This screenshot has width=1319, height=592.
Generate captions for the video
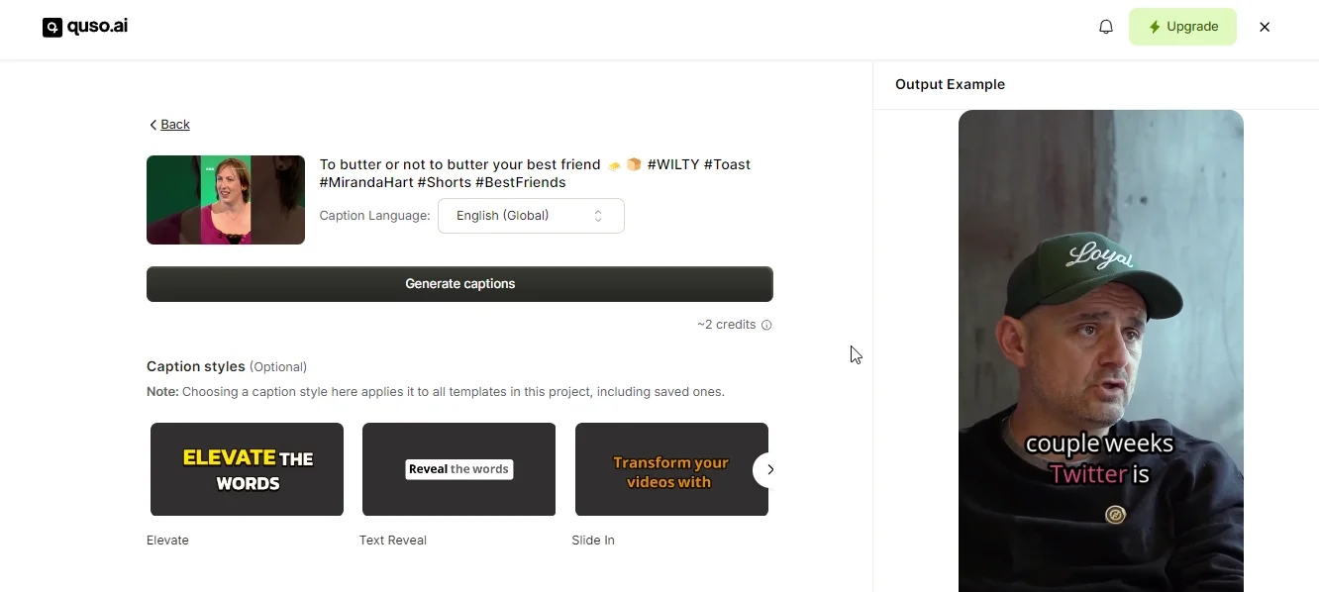click(459, 284)
